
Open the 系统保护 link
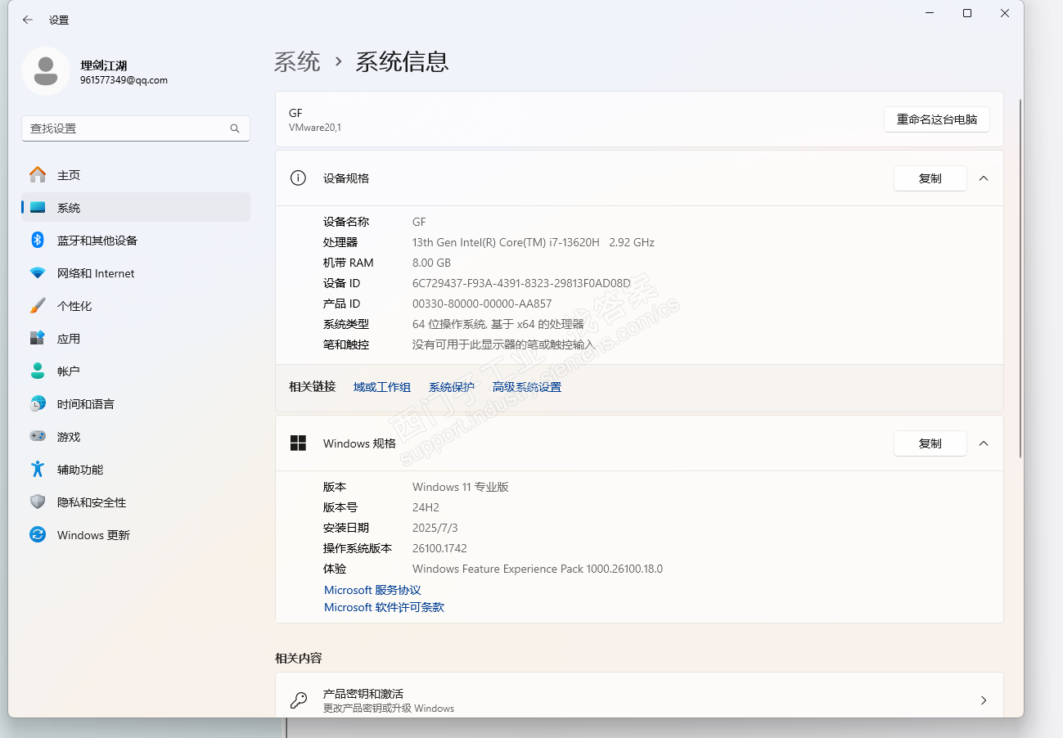pos(452,387)
